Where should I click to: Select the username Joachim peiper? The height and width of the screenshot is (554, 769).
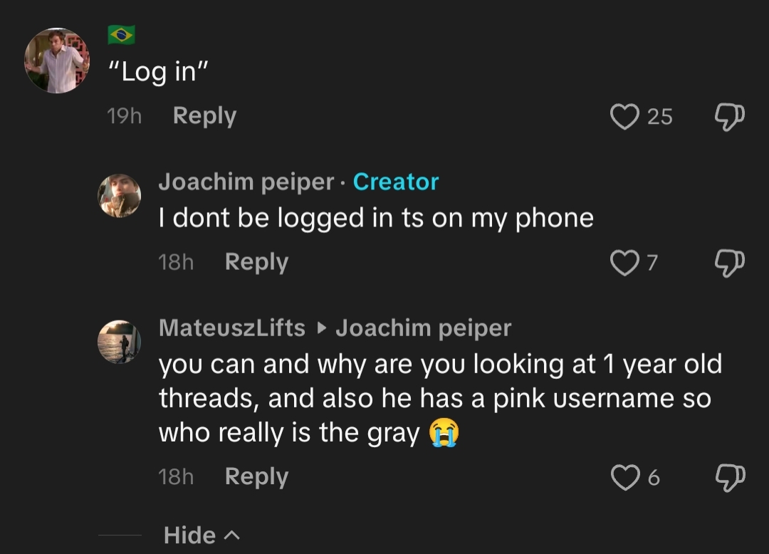pyautogui.click(x=246, y=182)
